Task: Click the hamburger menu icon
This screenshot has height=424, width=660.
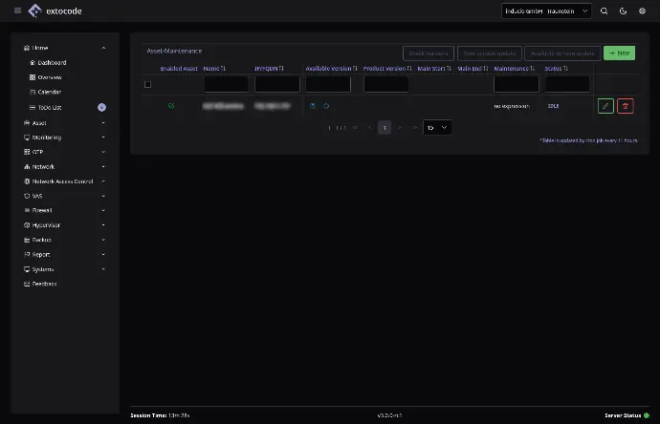Action: 17,11
